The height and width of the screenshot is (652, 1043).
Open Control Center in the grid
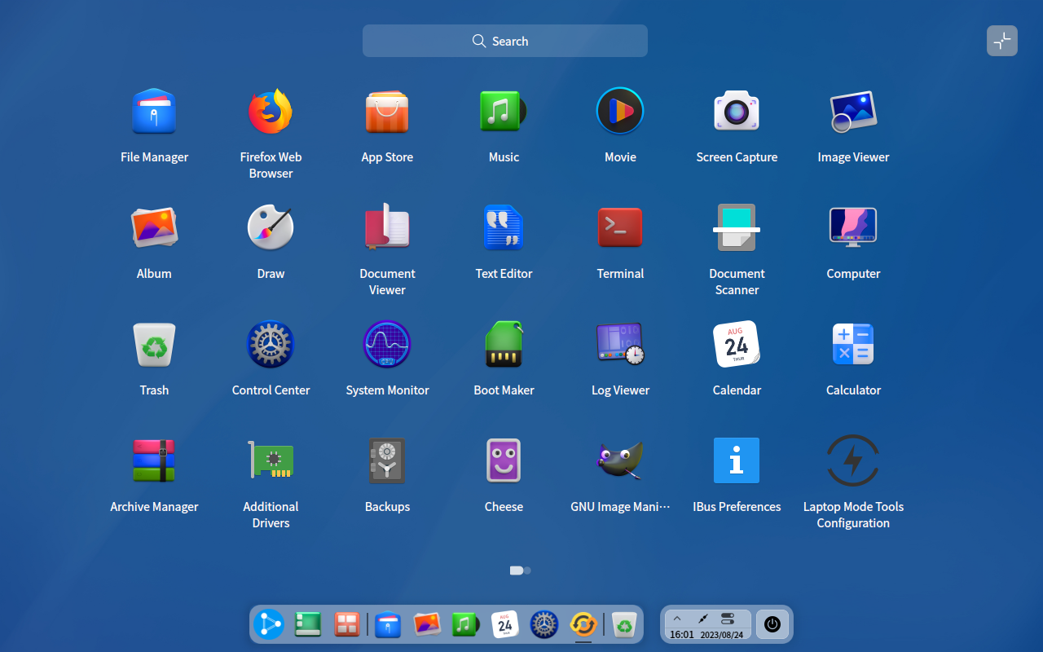[271, 344]
